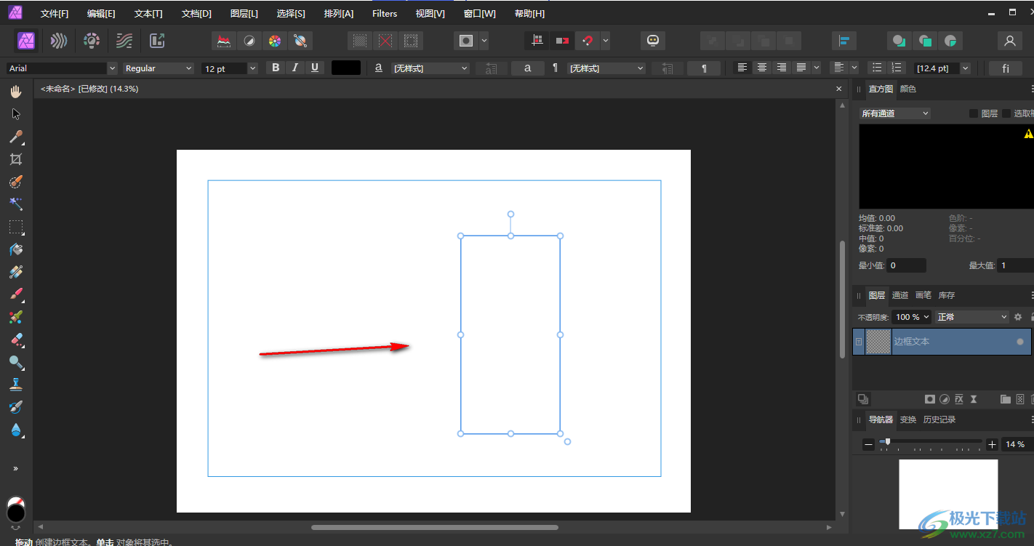The height and width of the screenshot is (546, 1034).
Task: Select the Paint Brush tool
Action: coord(16,294)
